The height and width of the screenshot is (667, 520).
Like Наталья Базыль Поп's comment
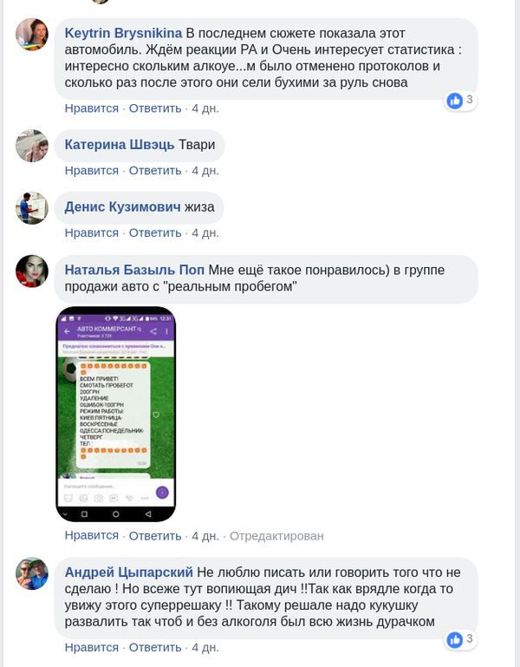[91, 535]
